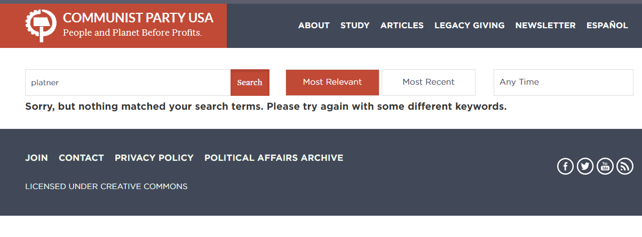Click the Communist Party USA gear logo
642x237 pixels.
[x=41, y=26]
